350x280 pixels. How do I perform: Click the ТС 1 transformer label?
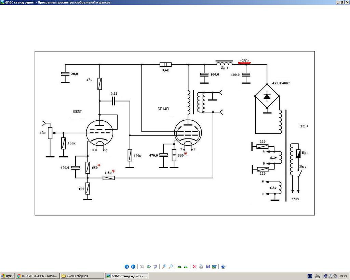304,126
